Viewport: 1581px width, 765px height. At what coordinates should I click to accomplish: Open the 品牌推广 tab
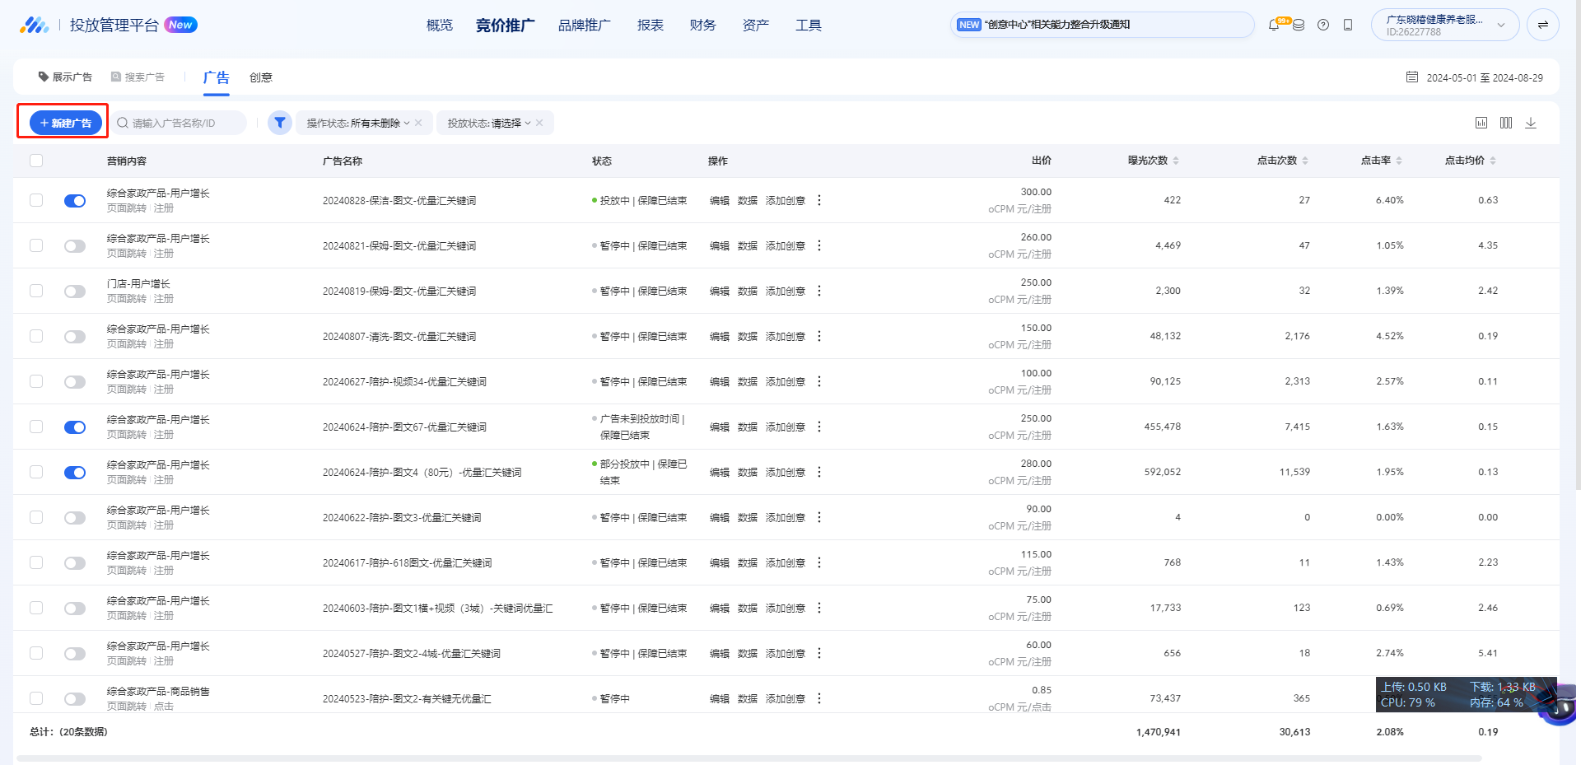[x=585, y=26]
